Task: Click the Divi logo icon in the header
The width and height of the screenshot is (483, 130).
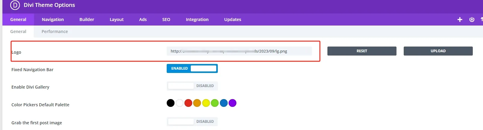Action: (x=15, y=5)
